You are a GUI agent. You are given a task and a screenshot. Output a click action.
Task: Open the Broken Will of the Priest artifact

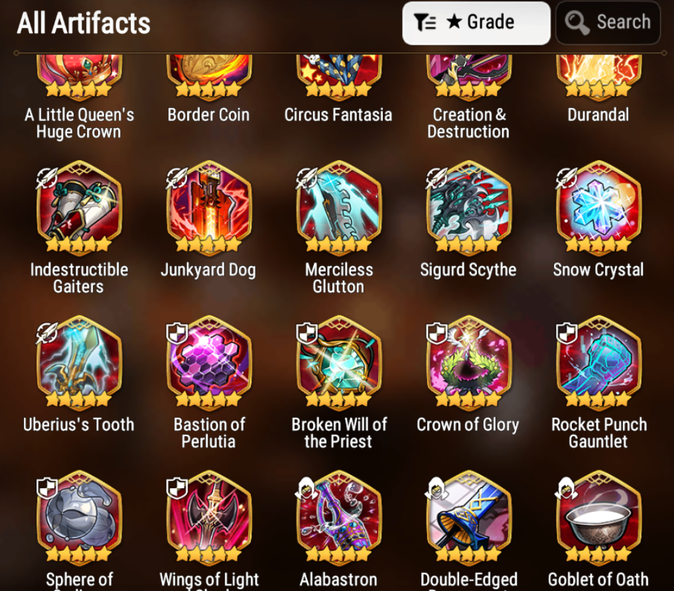click(x=339, y=361)
